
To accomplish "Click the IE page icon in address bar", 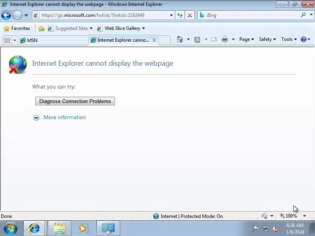I will [x=36, y=15].
